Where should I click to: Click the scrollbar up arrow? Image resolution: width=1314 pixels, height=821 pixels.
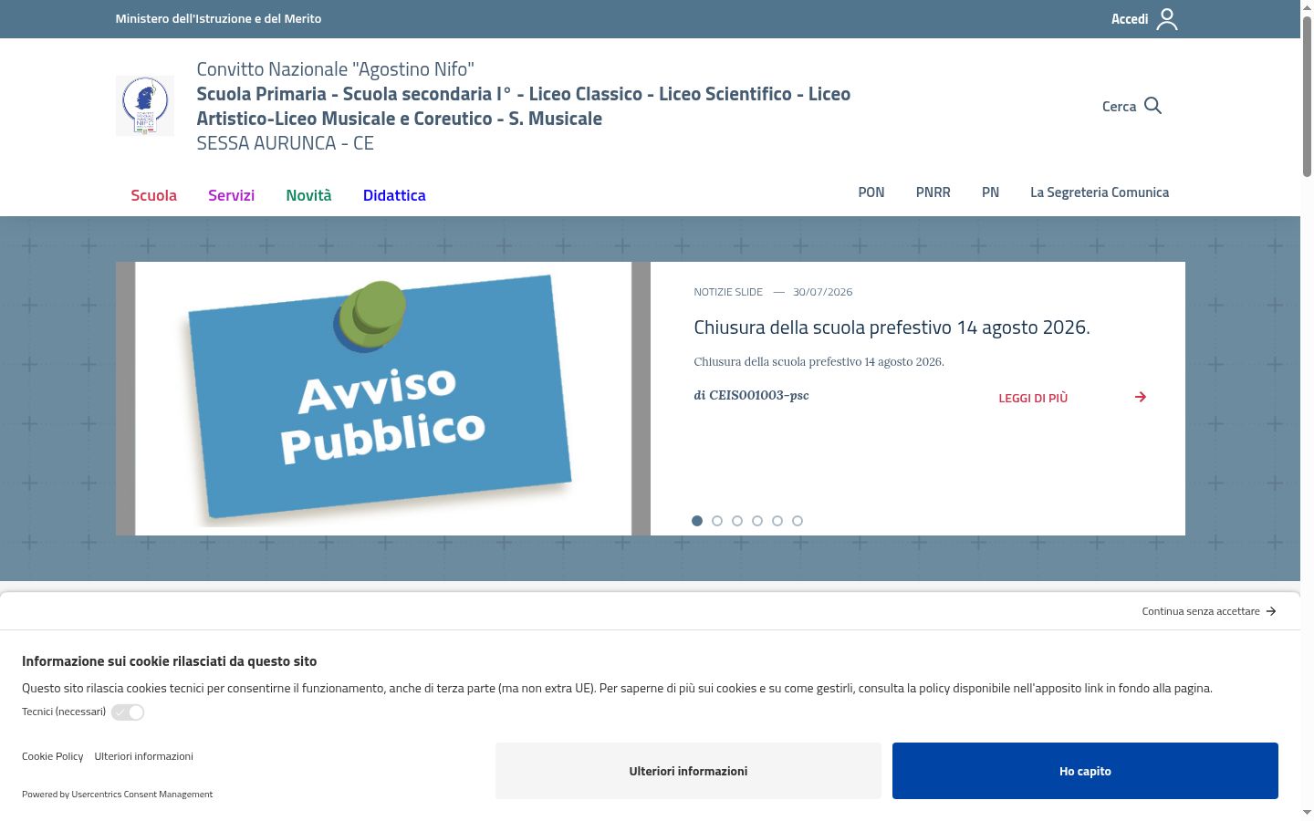[1307, 6]
